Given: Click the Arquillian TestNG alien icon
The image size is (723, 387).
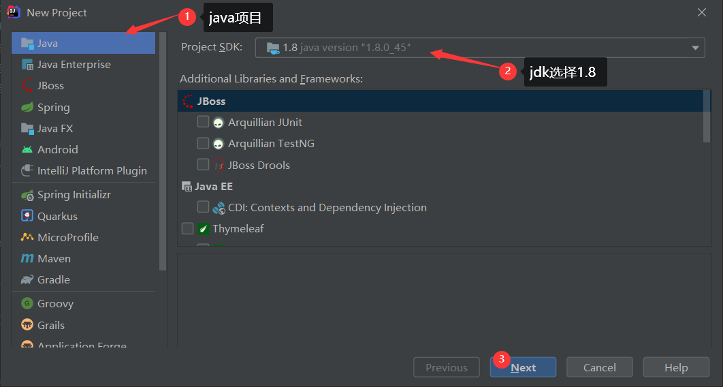Looking at the screenshot, I should click(218, 144).
